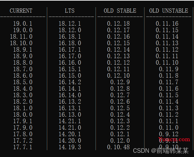Select LTS version 16.14.2
This screenshot has width=194, height=157.
(70, 82)
